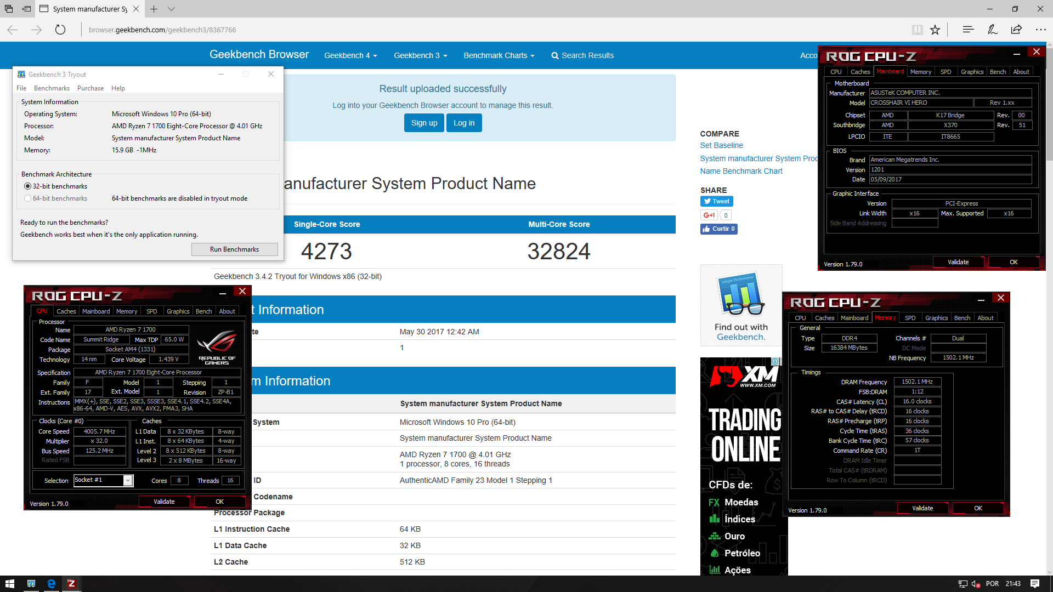This screenshot has width=1053, height=592.
Task: Show tabs you've set aside icon
Action: coord(9,9)
